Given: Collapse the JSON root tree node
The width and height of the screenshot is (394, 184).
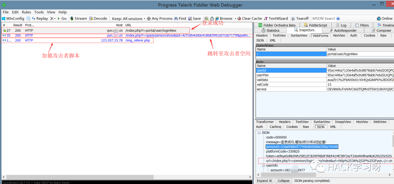Looking at the screenshot, I should point(259,133).
